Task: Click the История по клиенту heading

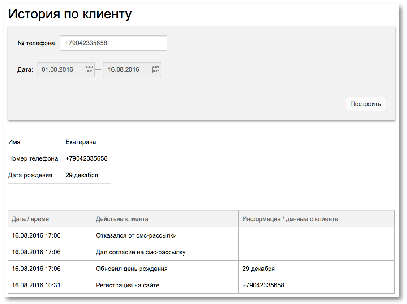Action: [70, 14]
